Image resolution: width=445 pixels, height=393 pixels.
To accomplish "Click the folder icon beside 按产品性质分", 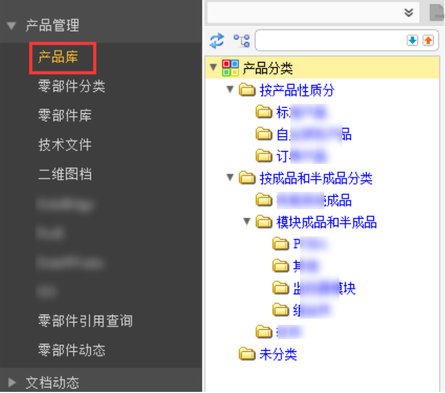I will (x=247, y=90).
